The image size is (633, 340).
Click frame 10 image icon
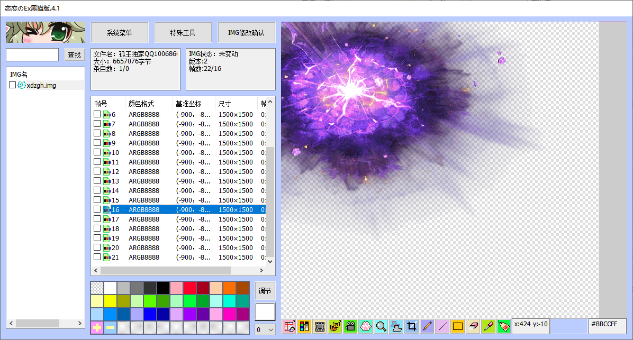pos(107,152)
